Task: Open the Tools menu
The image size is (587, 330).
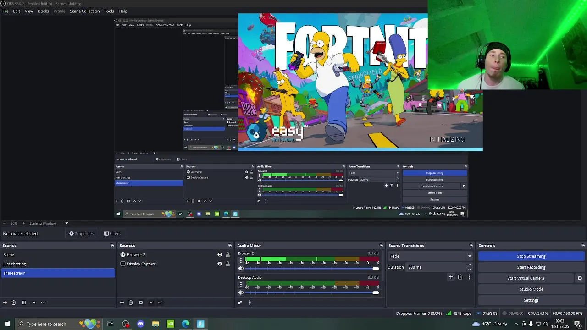Action: [x=109, y=11]
